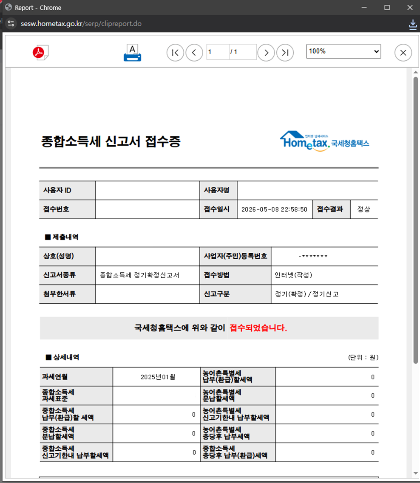Click 종합소득세 정기확정신고서 text
This screenshot has height=483, width=420.
click(x=139, y=275)
